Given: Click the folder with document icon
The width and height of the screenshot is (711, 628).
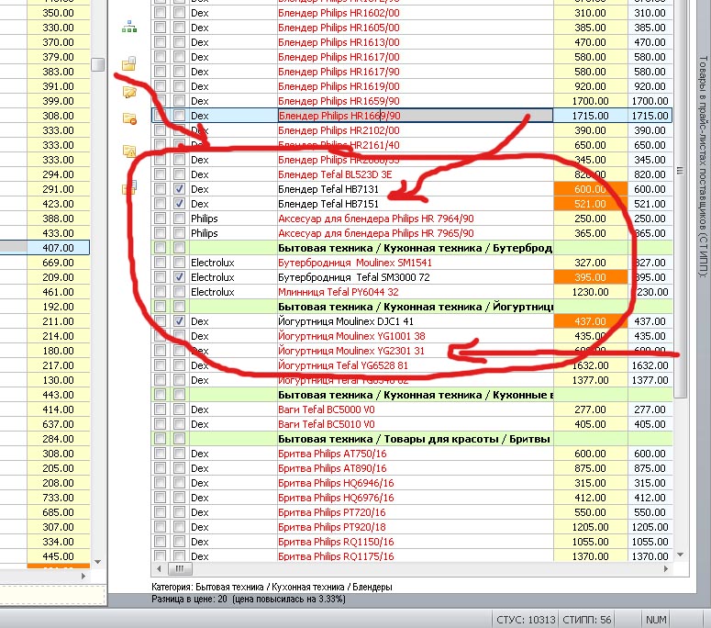Looking at the screenshot, I should tap(129, 63).
